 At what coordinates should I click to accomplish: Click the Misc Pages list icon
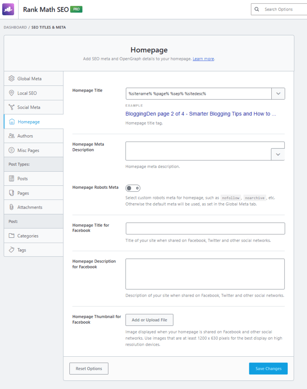coord(11,150)
